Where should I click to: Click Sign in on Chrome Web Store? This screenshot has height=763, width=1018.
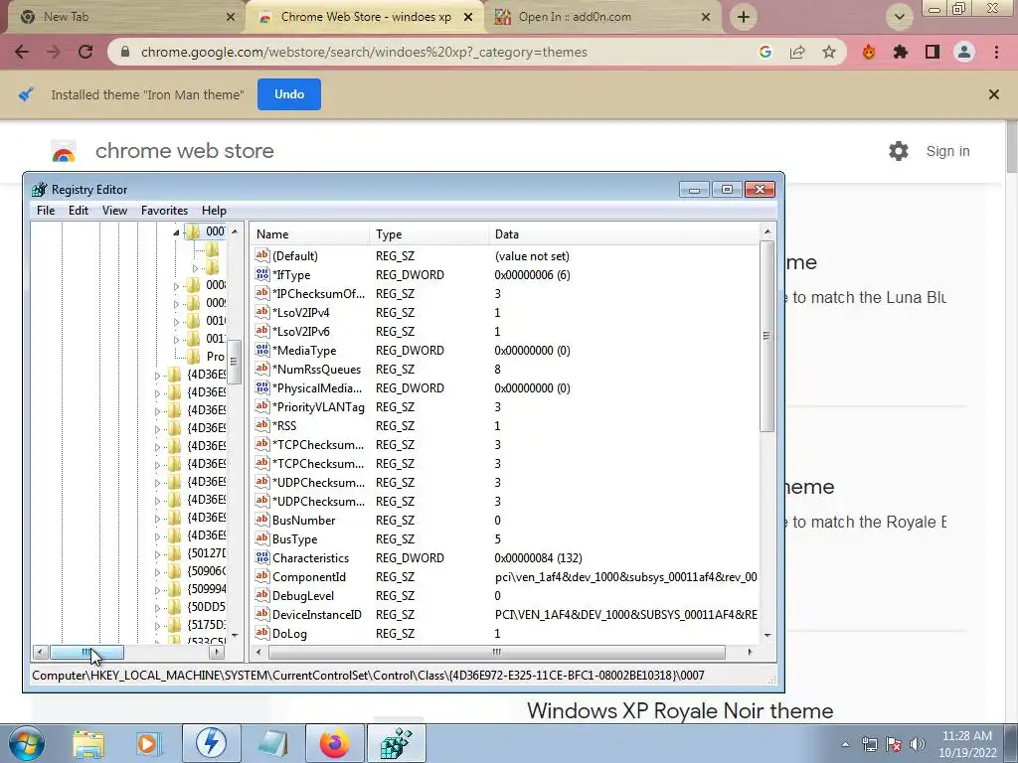pyautogui.click(x=947, y=151)
